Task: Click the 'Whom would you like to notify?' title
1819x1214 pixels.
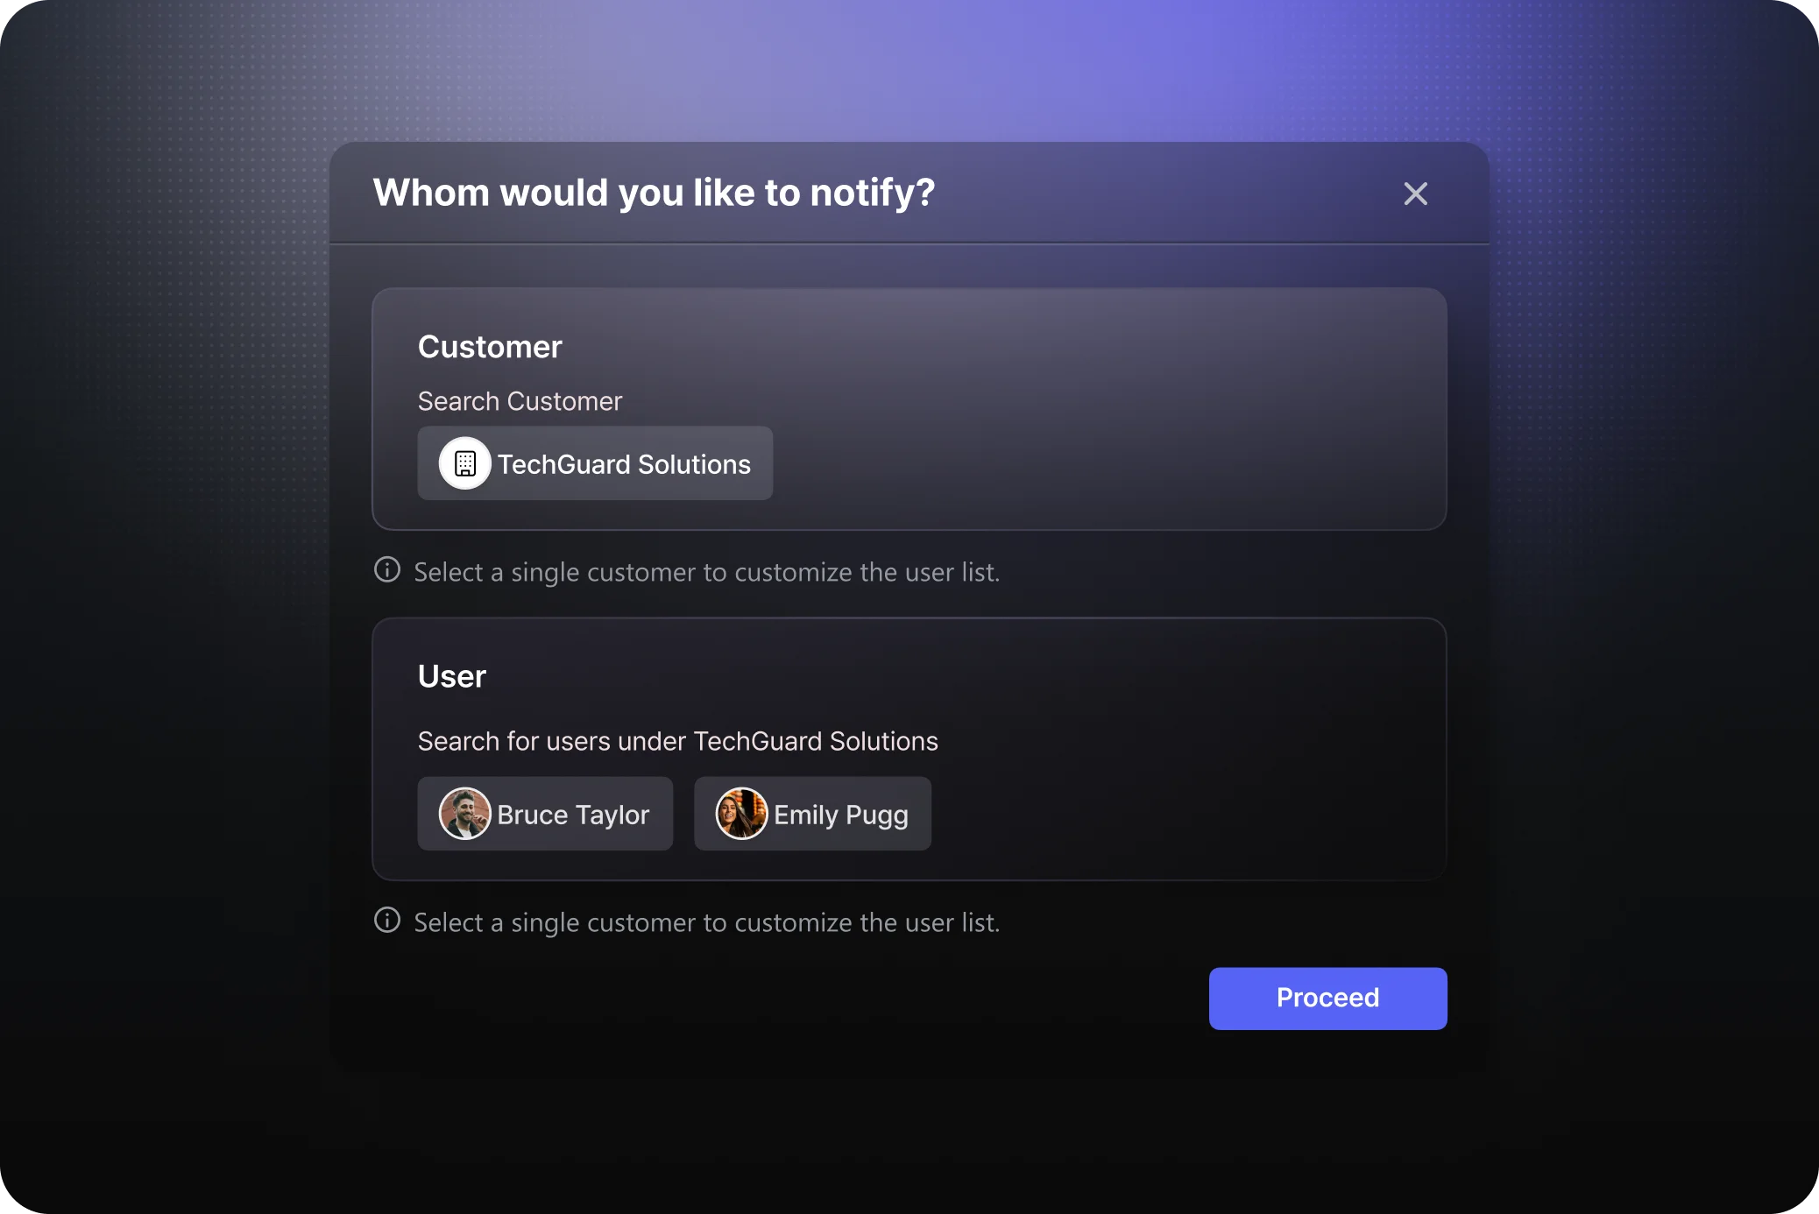Action: pyautogui.click(x=654, y=193)
